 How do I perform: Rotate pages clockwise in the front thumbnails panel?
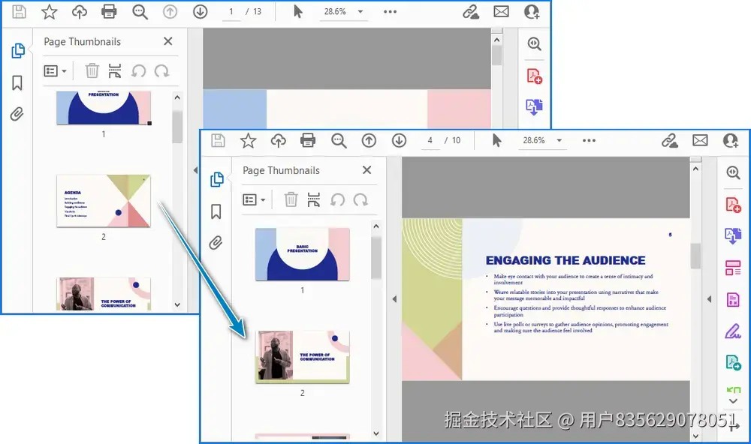pos(360,199)
